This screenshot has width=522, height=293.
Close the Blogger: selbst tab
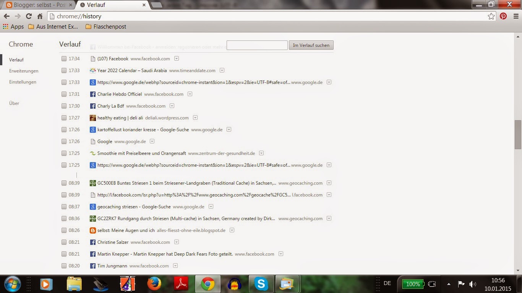coord(70,5)
